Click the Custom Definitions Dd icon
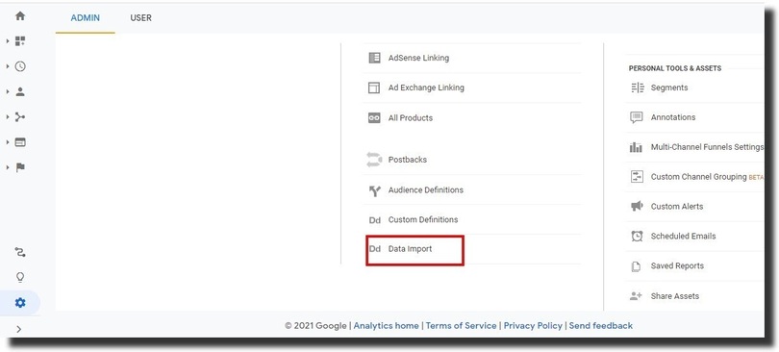Viewport: 779px width, 352px height. 375,220
